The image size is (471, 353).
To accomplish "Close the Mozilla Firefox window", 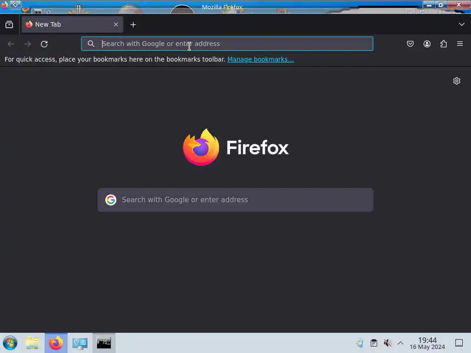I will (459, 5).
